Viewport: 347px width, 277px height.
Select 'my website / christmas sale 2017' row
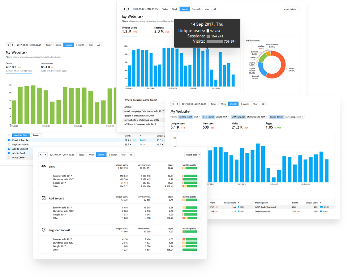[144, 120]
